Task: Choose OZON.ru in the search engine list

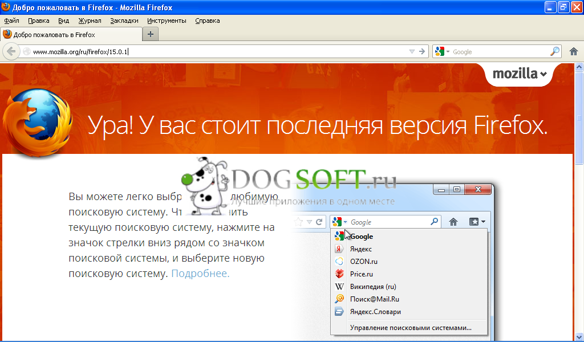Action: pyautogui.click(x=409, y=262)
